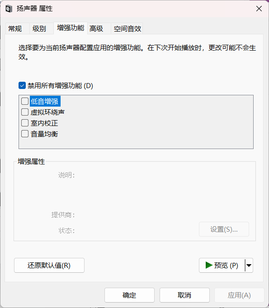Click the 还原默认值(R) button

[49, 266]
